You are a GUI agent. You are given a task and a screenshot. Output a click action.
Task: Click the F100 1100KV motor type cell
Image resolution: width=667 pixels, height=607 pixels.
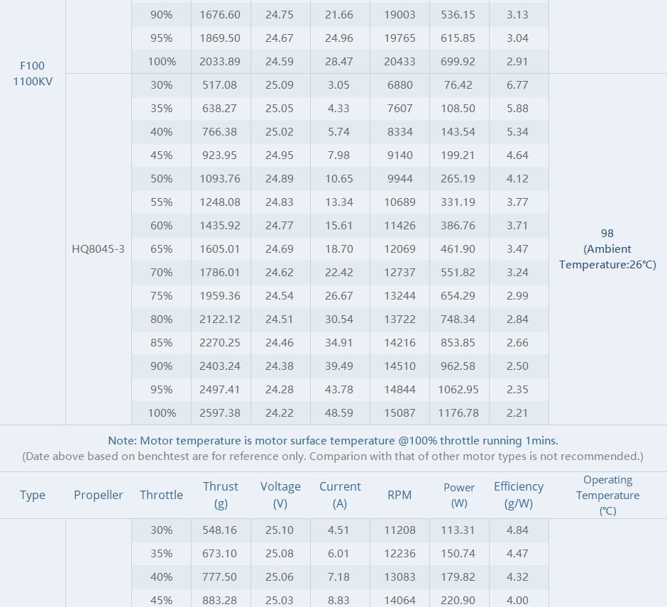pyautogui.click(x=33, y=74)
